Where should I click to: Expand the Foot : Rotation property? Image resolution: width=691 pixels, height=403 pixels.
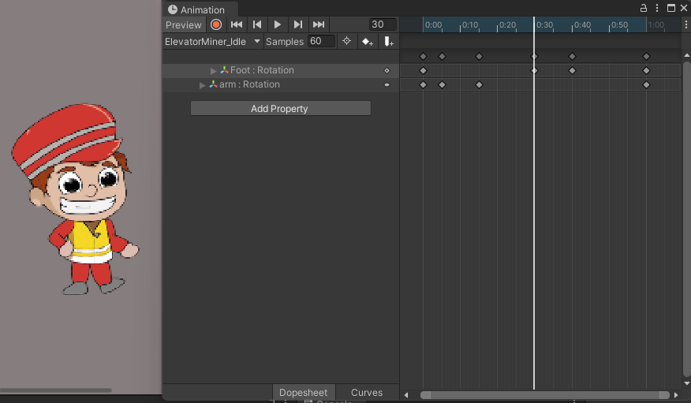213,70
